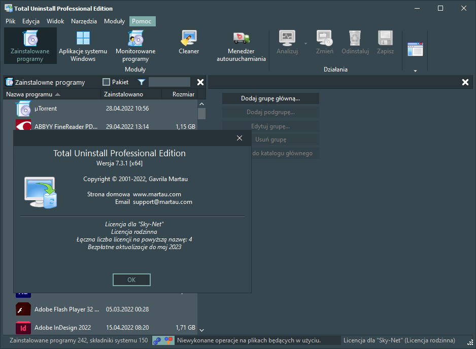Click support@martau.com email link

coord(162,202)
